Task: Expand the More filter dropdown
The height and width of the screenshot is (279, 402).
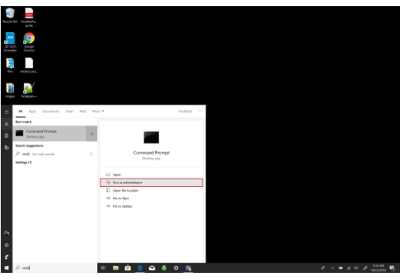Action: (98, 111)
